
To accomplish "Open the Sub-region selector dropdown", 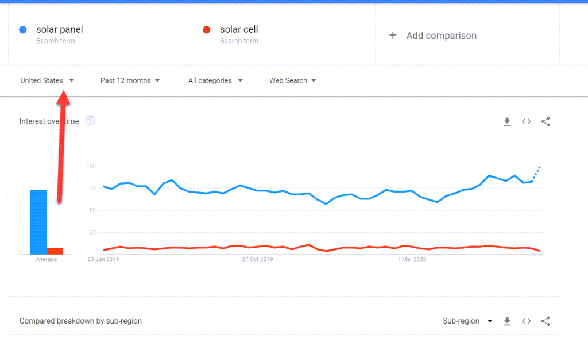I will pos(467,321).
